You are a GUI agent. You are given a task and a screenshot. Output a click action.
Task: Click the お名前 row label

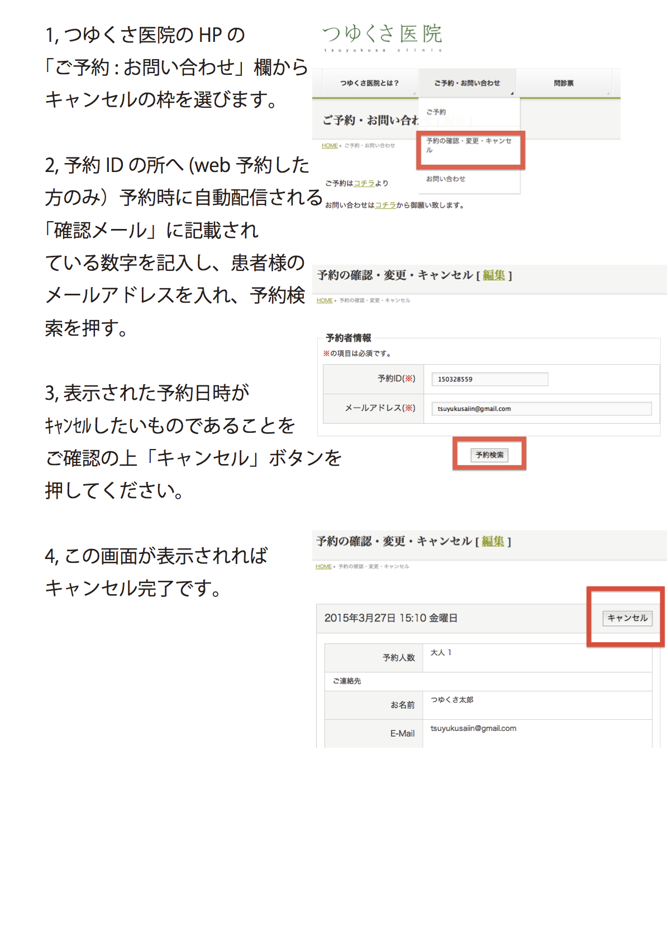[403, 705]
